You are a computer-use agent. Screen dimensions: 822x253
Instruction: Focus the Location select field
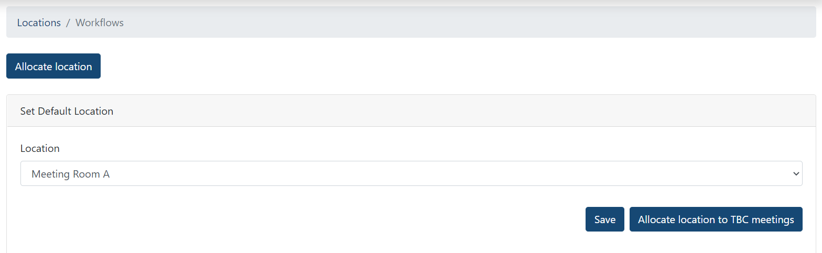411,173
